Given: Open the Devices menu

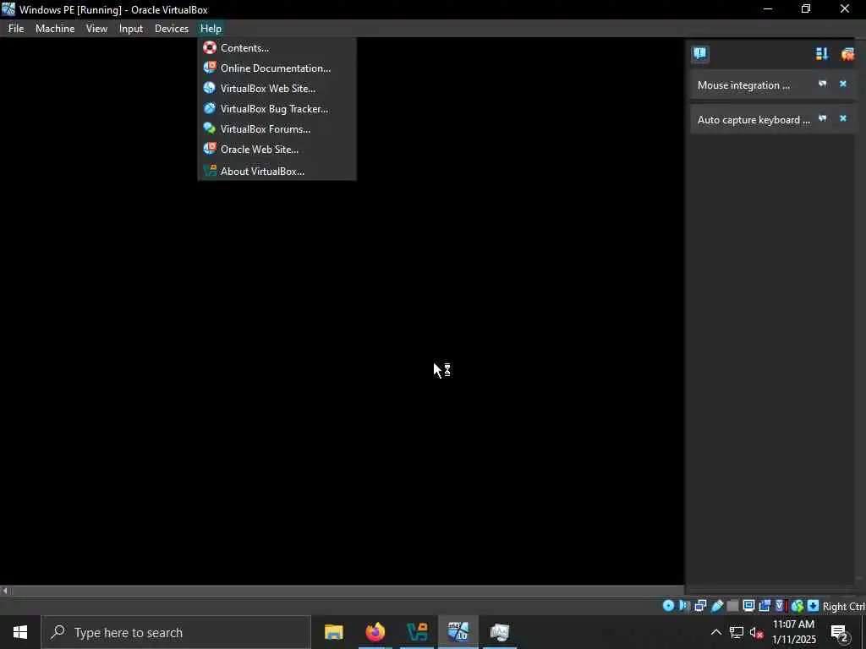Looking at the screenshot, I should point(171,29).
